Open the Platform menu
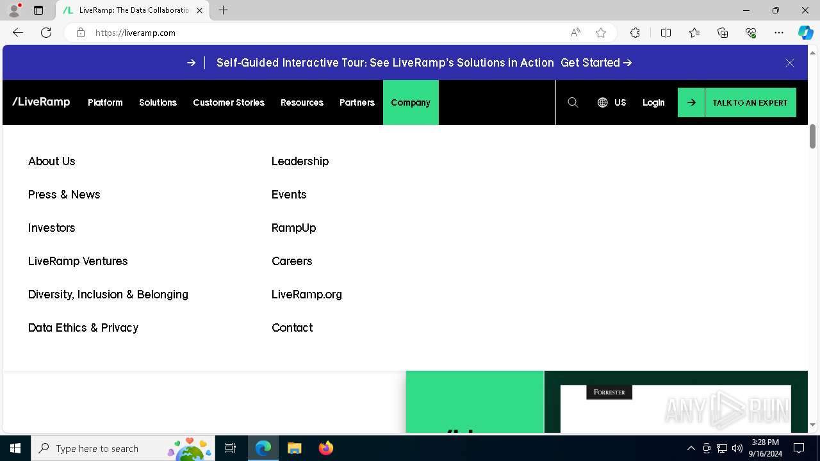This screenshot has width=820, height=461. [x=105, y=102]
